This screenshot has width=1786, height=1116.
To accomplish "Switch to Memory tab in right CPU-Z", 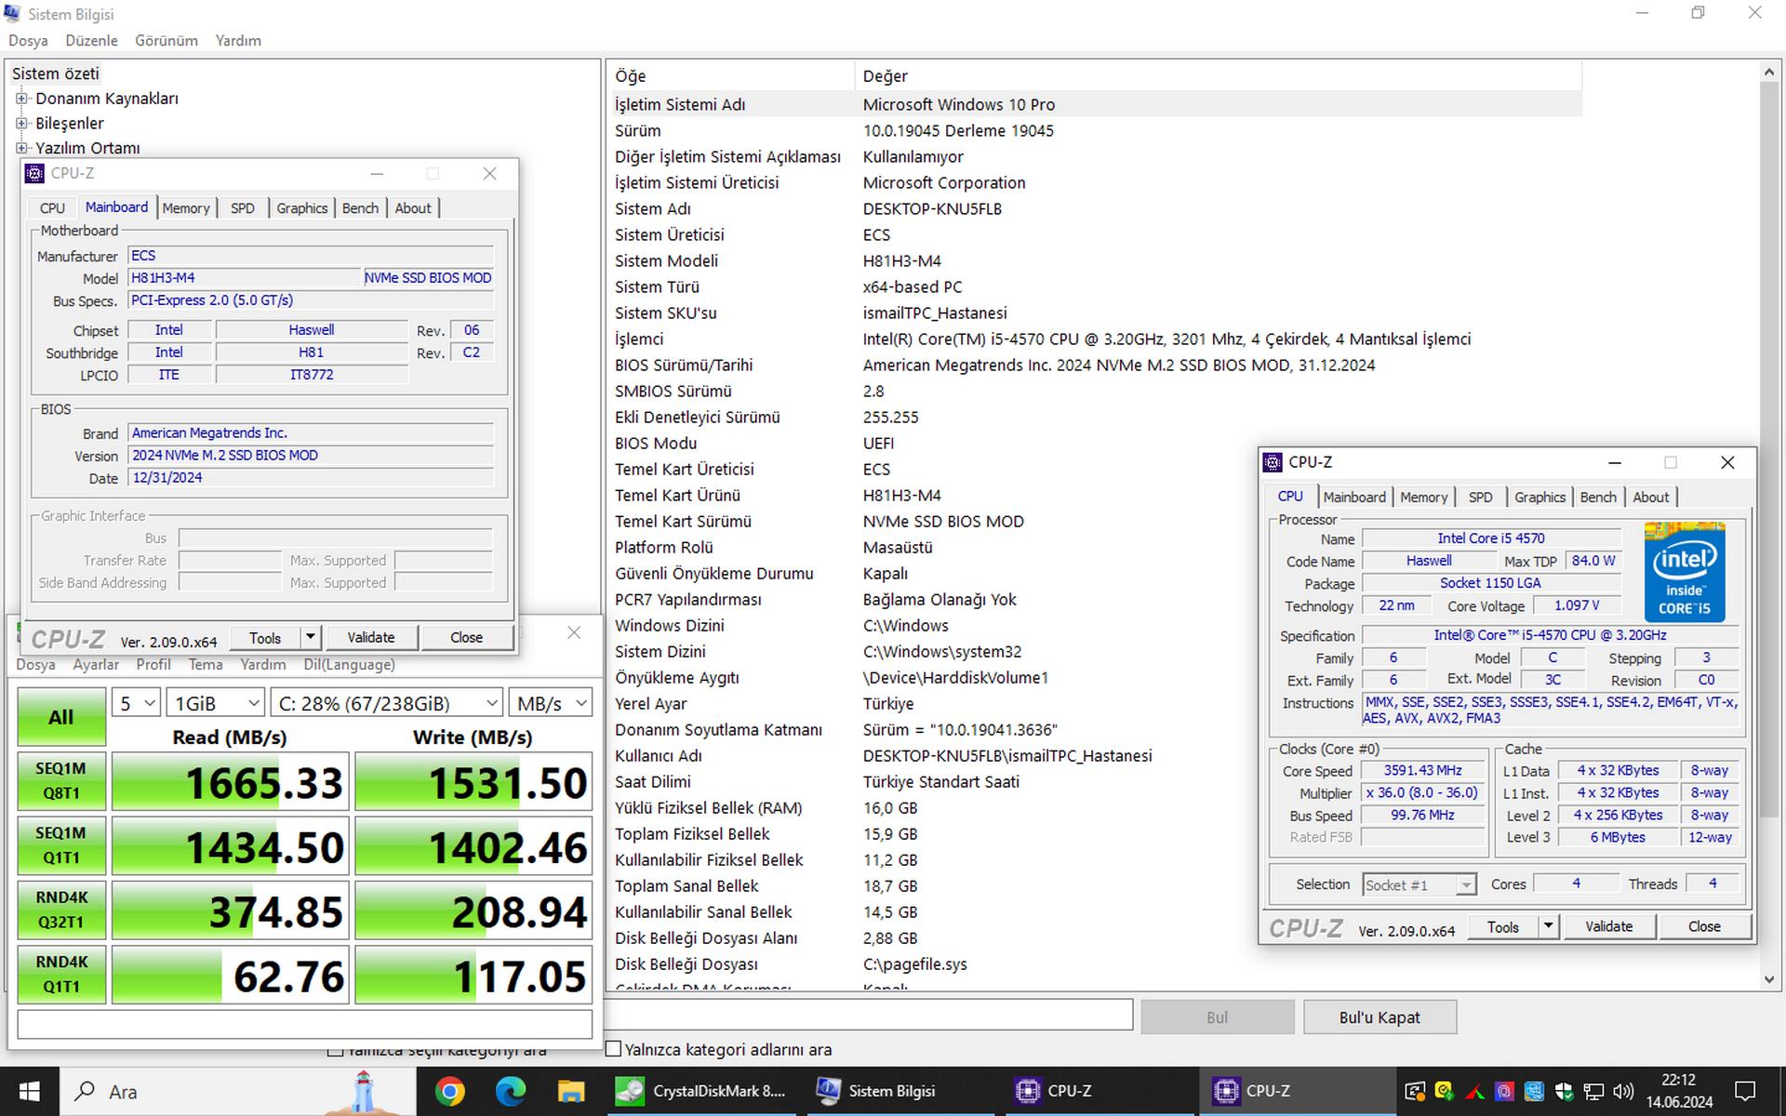I will (x=1423, y=497).
